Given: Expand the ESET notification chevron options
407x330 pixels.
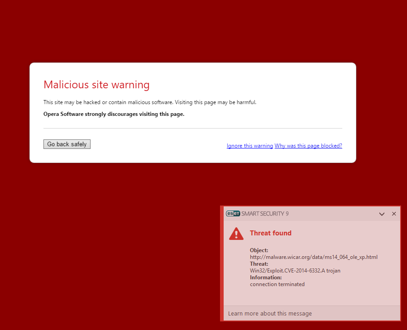Looking at the screenshot, I should pos(382,214).
